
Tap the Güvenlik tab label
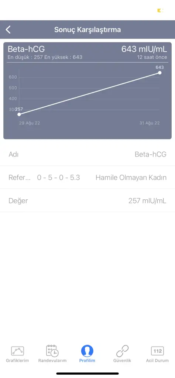click(122, 361)
